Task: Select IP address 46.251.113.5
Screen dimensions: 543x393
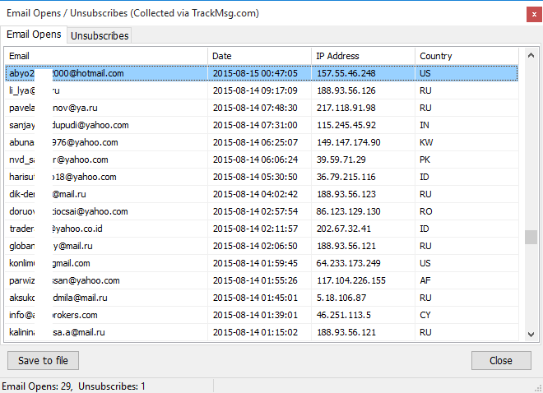Action: coord(344,315)
